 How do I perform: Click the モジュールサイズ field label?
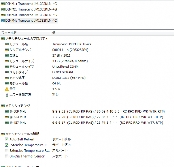click(22, 61)
